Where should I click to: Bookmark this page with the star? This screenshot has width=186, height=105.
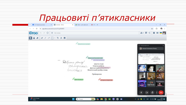tap(152, 29)
